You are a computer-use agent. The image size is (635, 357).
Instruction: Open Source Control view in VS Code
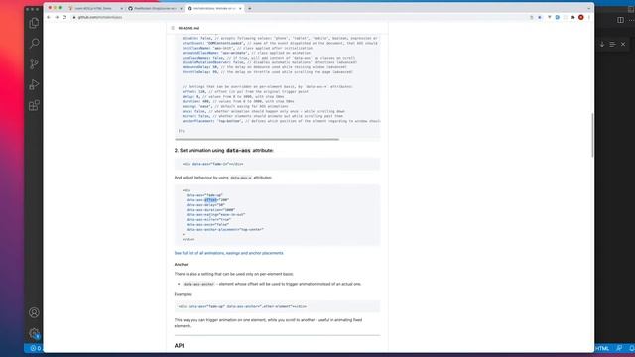pos(34,63)
